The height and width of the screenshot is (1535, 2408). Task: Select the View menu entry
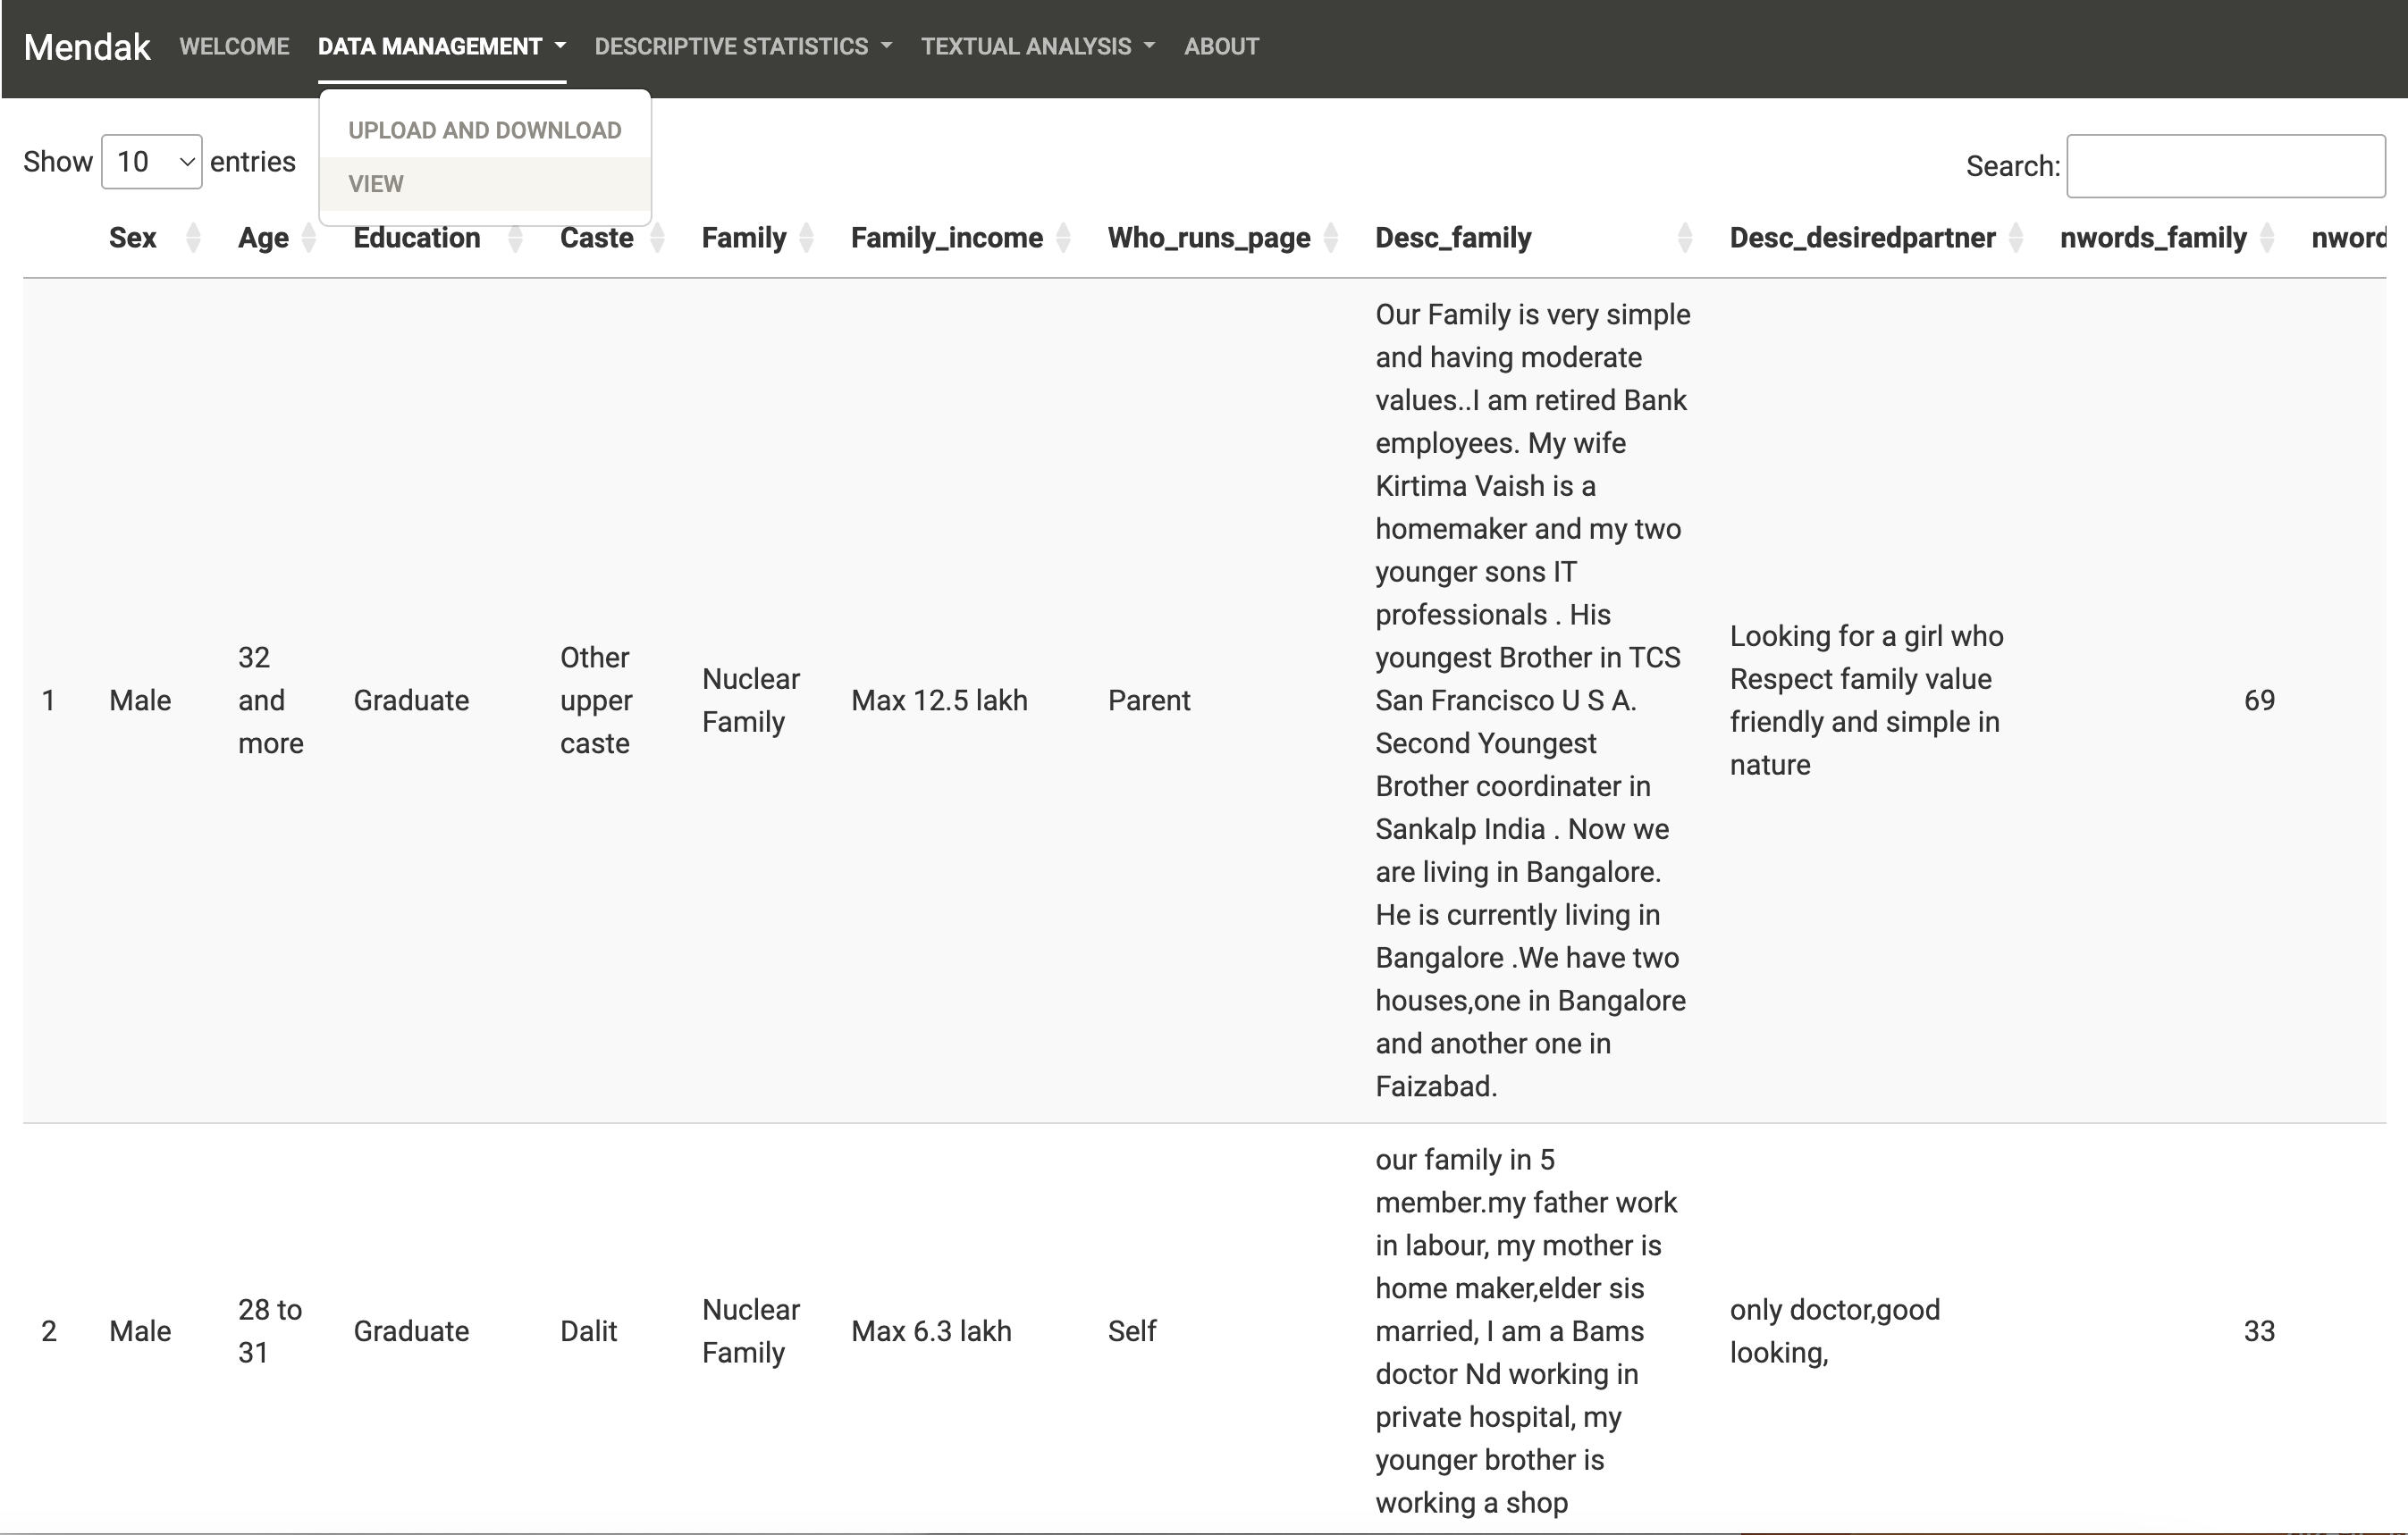485,184
